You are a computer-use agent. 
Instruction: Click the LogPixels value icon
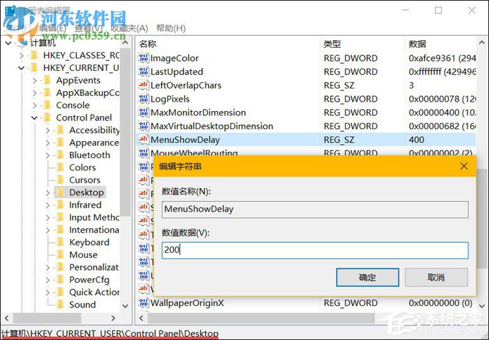pyautogui.click(x=143, y=99)
